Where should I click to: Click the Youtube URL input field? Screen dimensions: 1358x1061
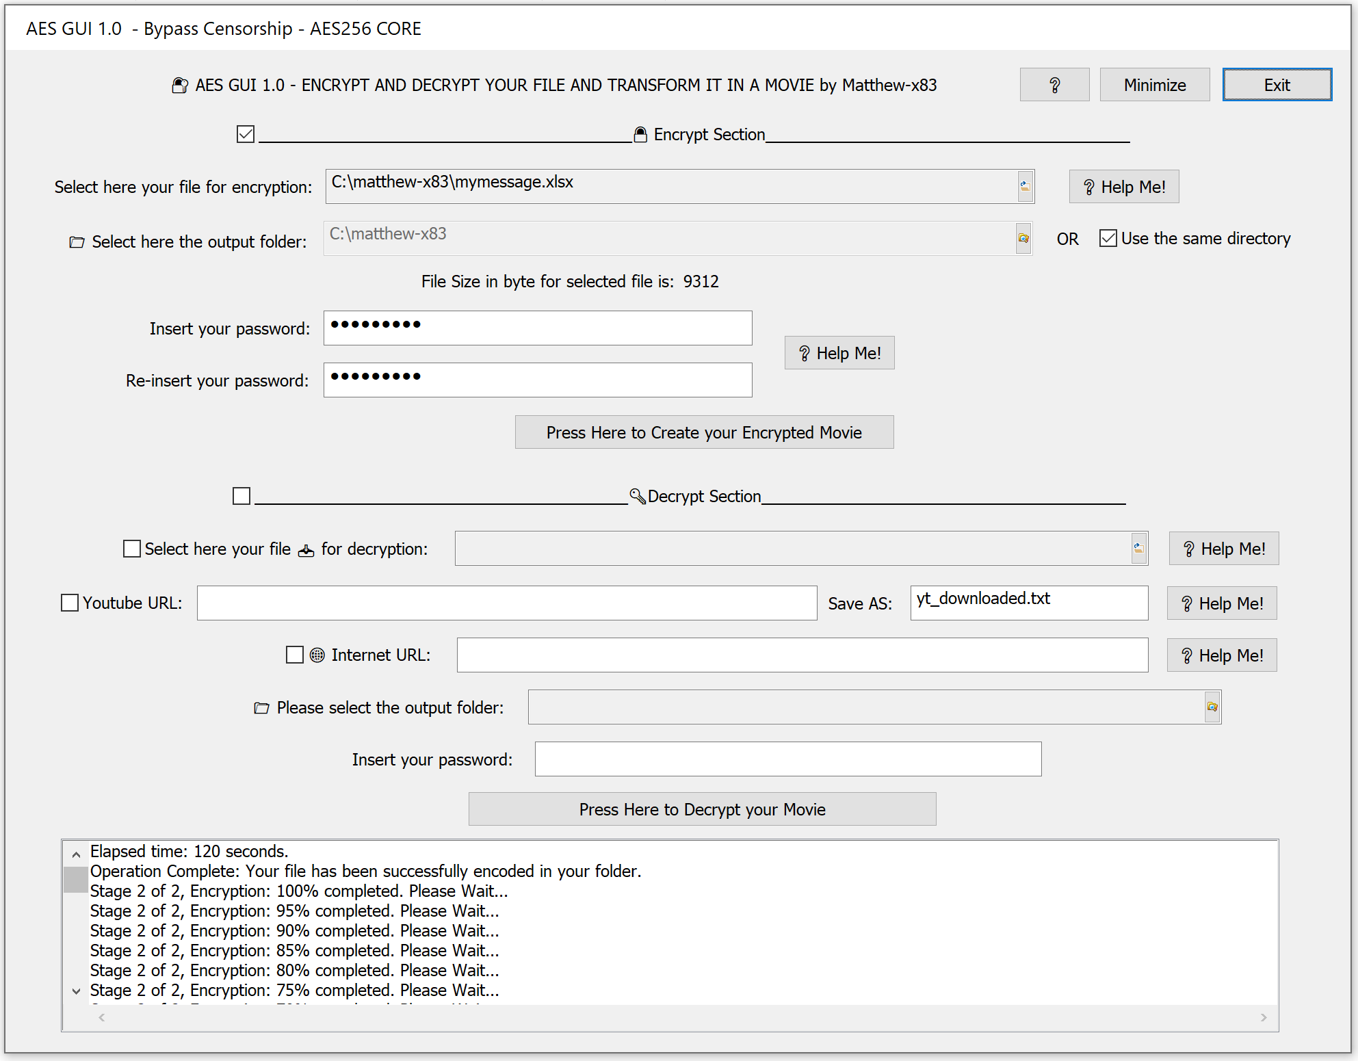(x=507, y=603)
